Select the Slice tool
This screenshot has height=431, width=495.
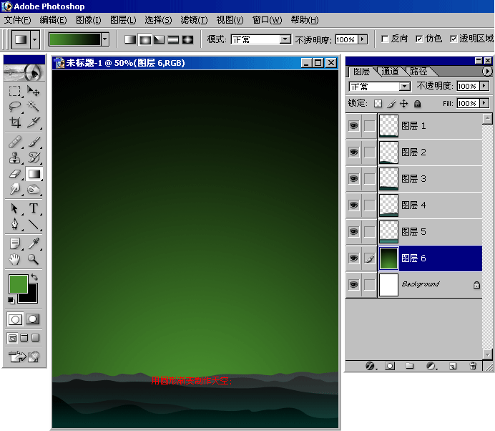(33, 122)
